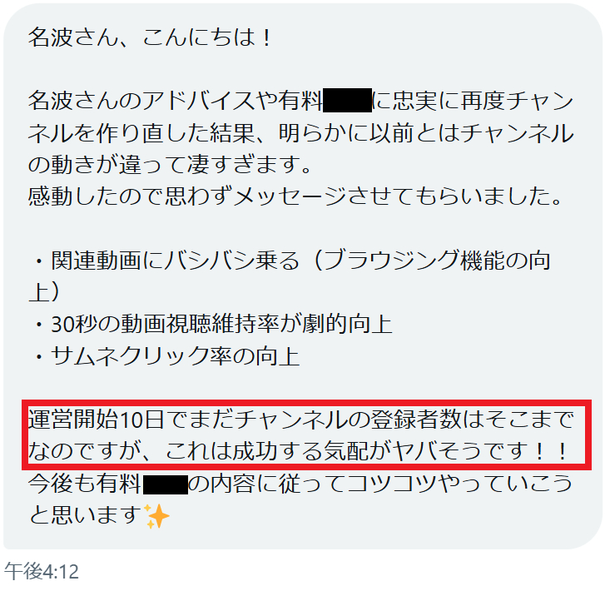The width and height of the screenshot is (605, 591).
Task: Click the line 感動したので思わずメッセージさせてもらいました。
Action: point(295,196)
